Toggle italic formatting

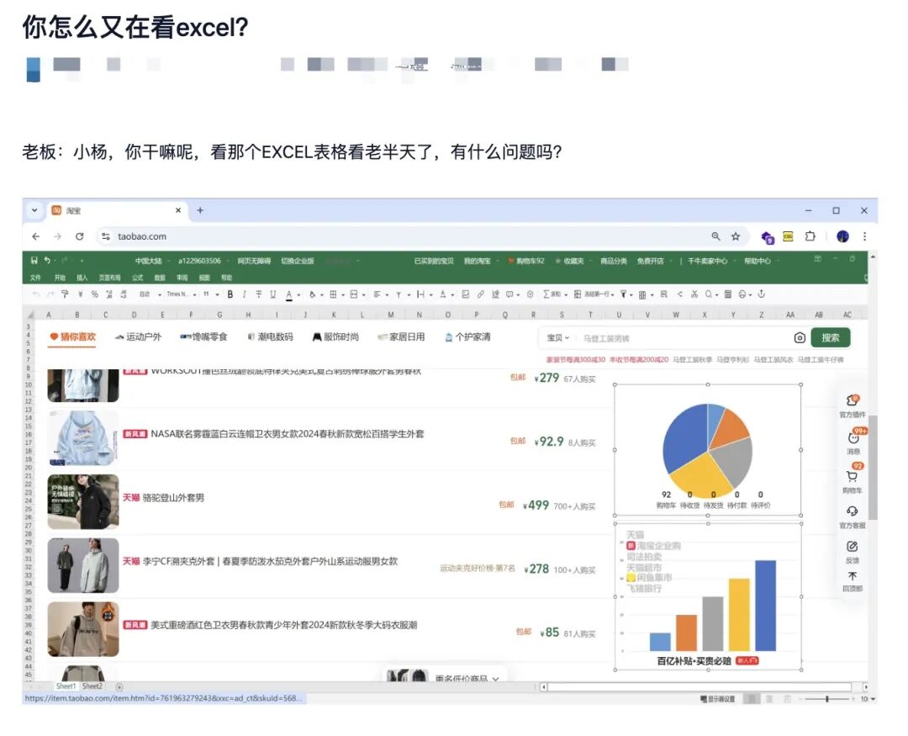[x=245, y=294]
